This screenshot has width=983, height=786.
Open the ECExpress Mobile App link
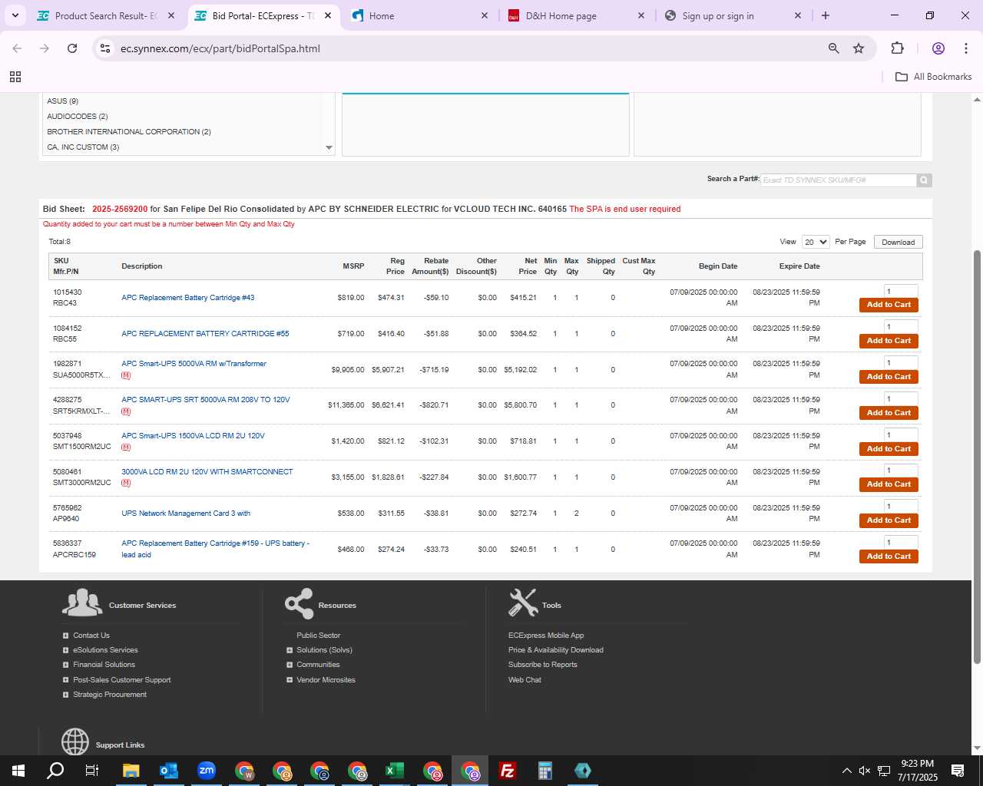(546, 636)
